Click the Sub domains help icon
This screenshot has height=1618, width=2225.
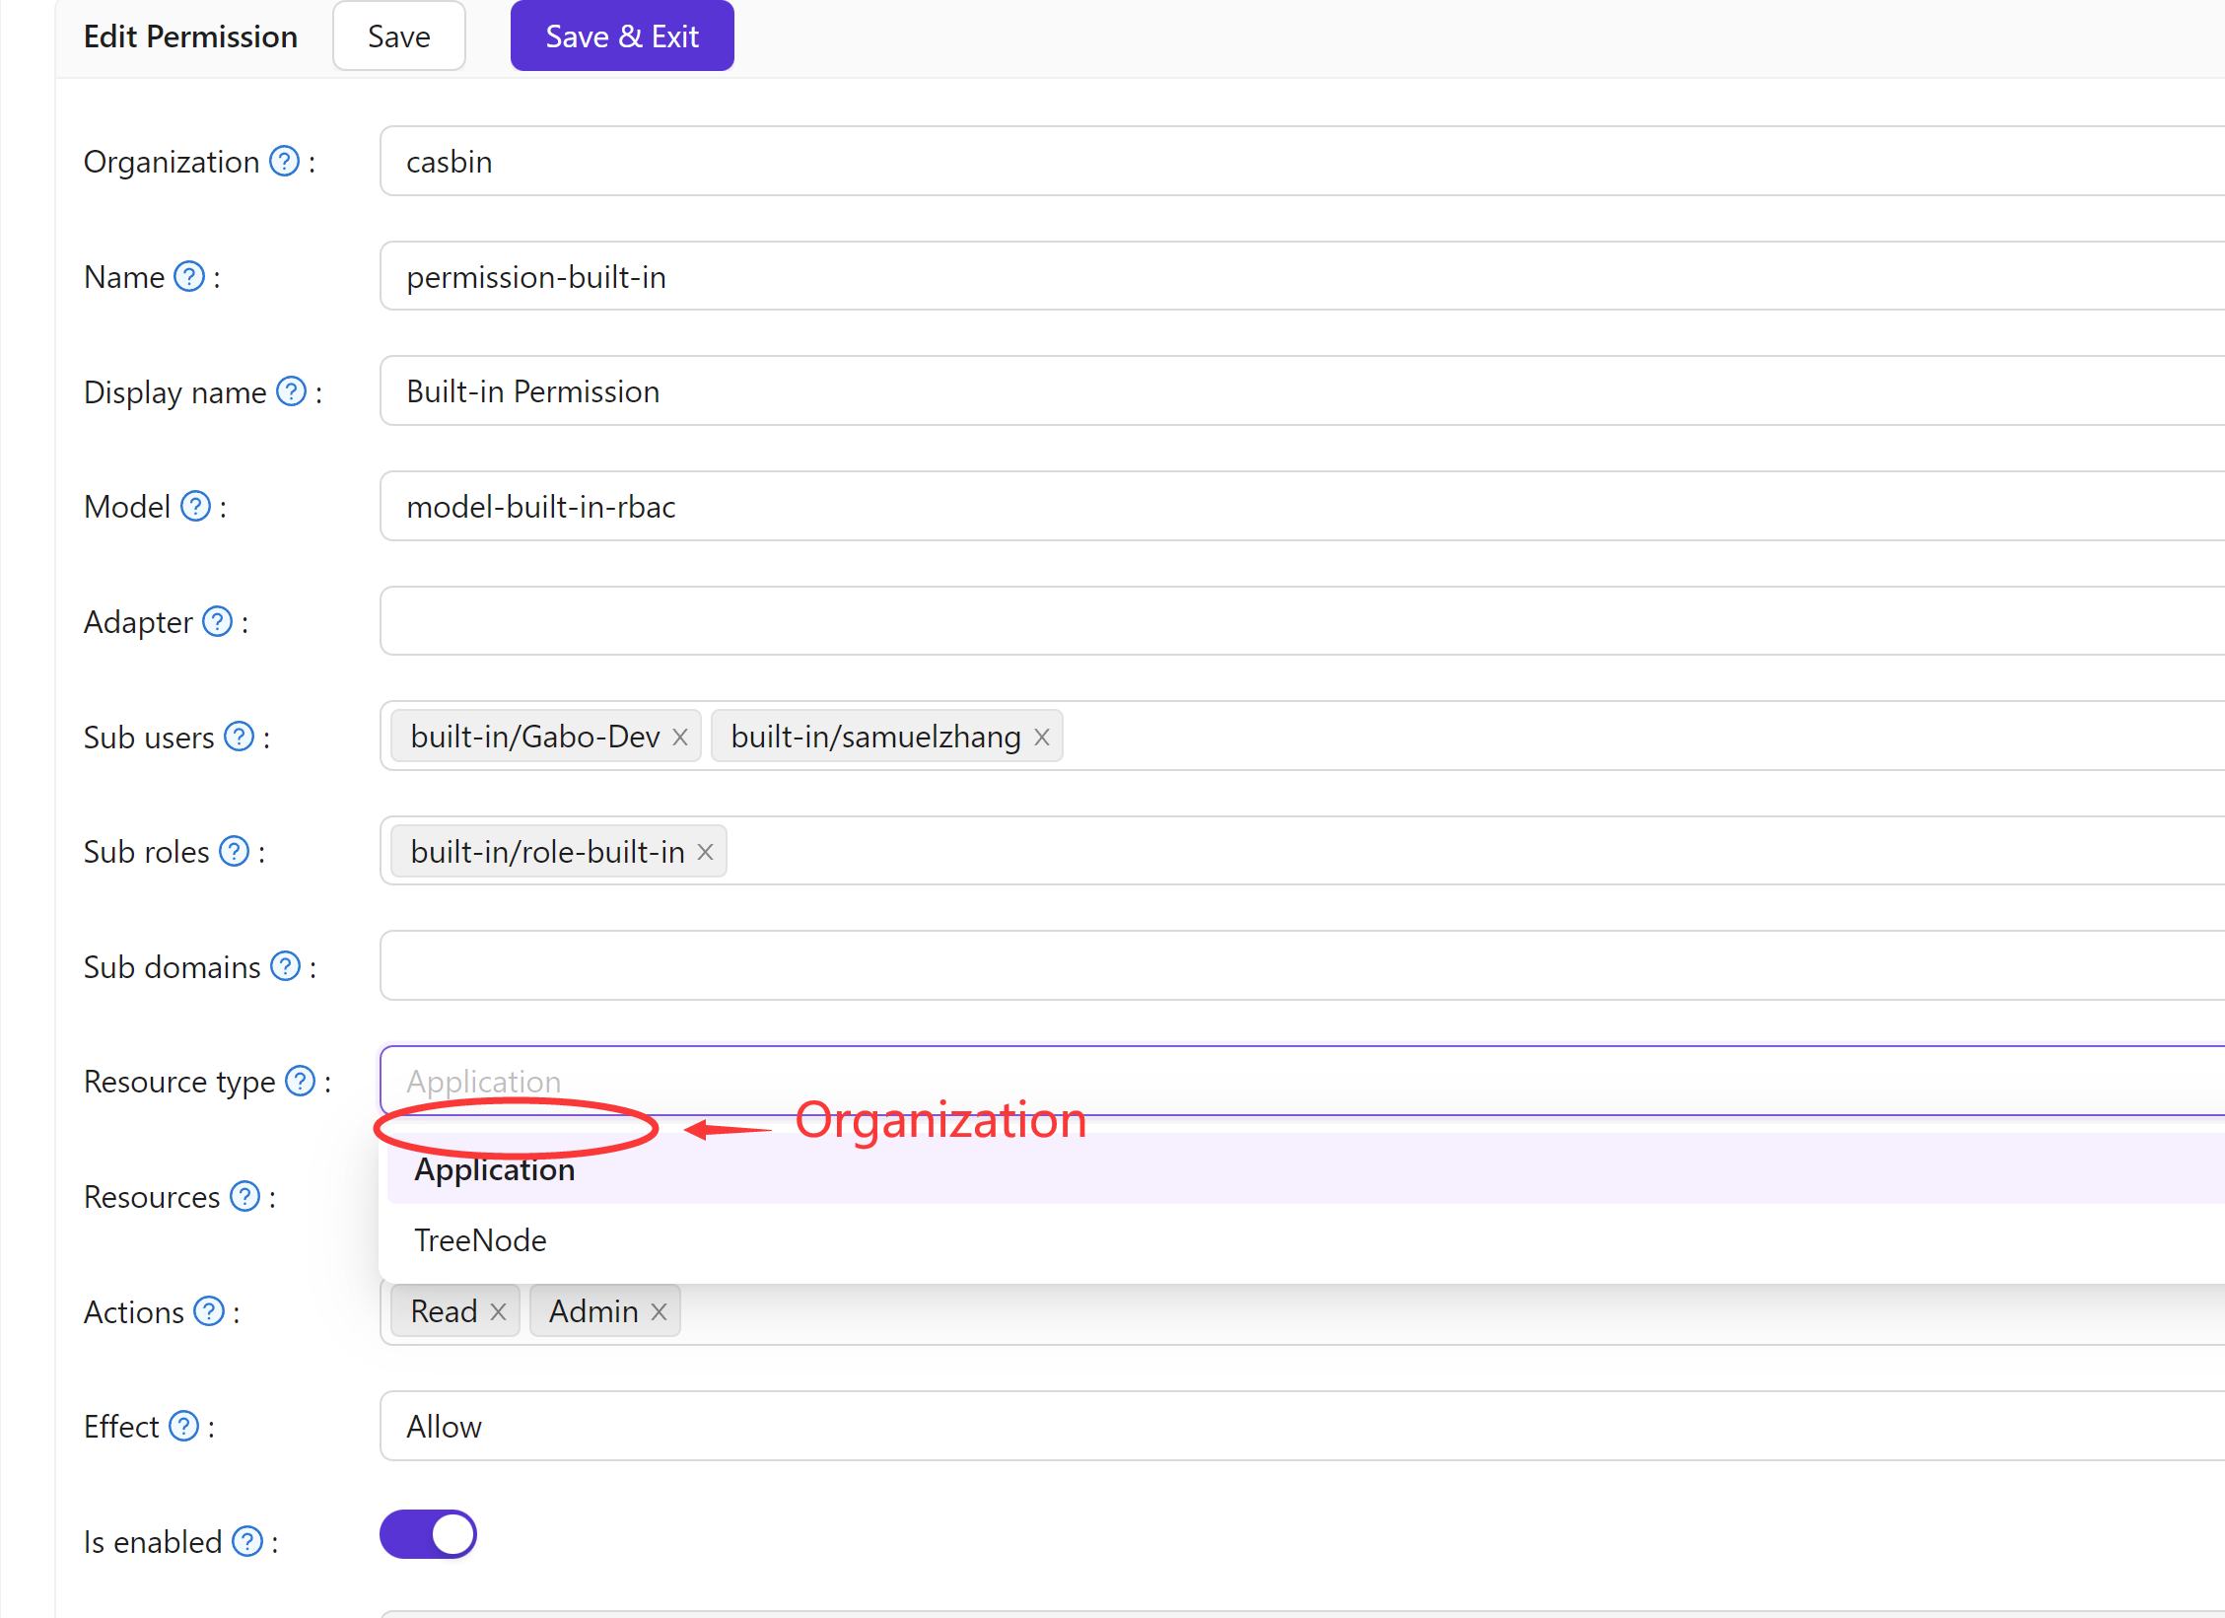tap(285, 966)
